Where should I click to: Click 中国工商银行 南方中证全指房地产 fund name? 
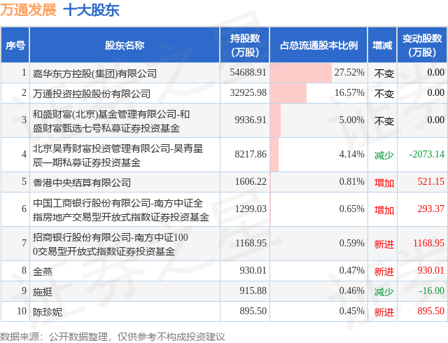pyautogui.click(x=121, y=210)
